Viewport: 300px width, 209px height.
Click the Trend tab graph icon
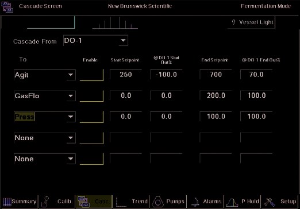121,202
